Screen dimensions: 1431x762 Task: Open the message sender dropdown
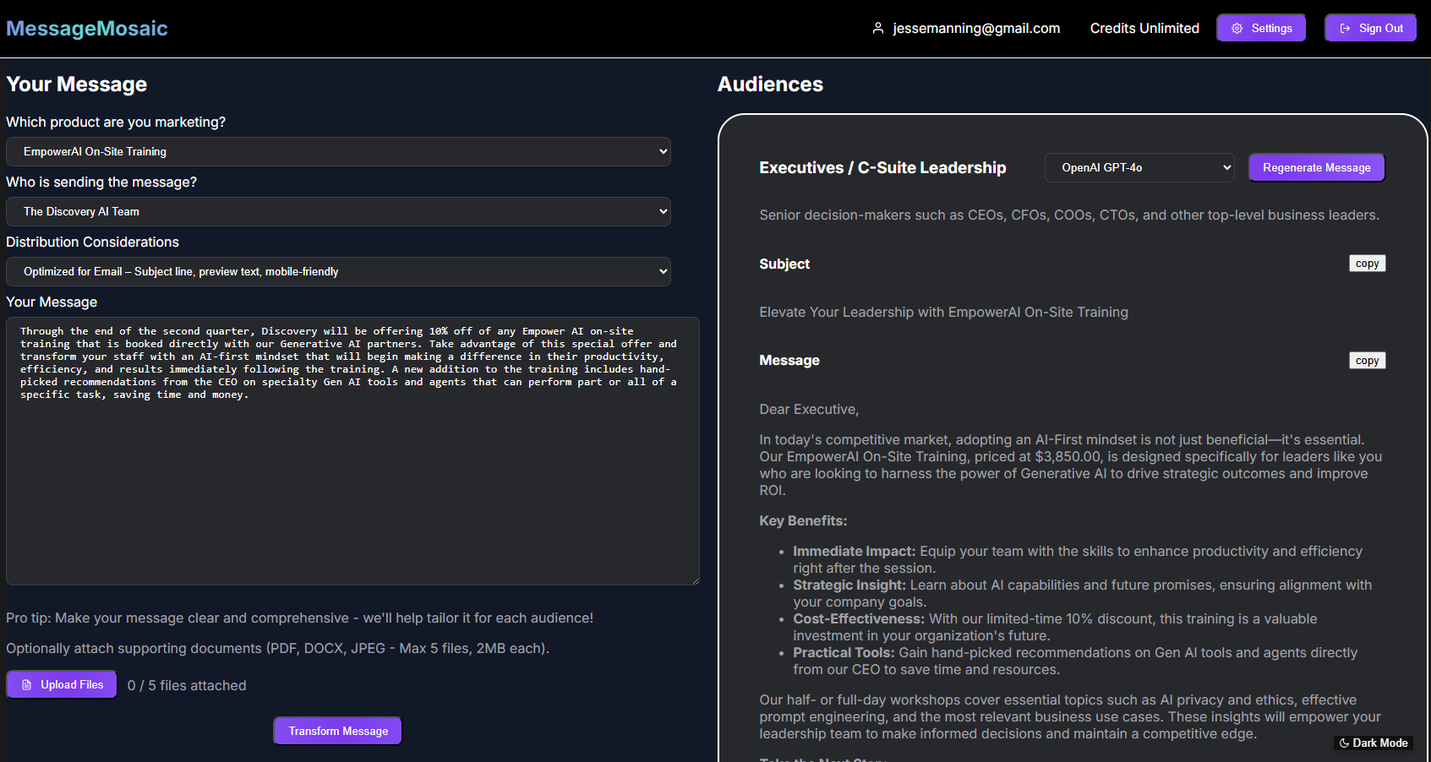[338, 211]
